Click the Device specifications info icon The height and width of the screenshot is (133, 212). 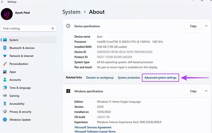coord(68,26)
